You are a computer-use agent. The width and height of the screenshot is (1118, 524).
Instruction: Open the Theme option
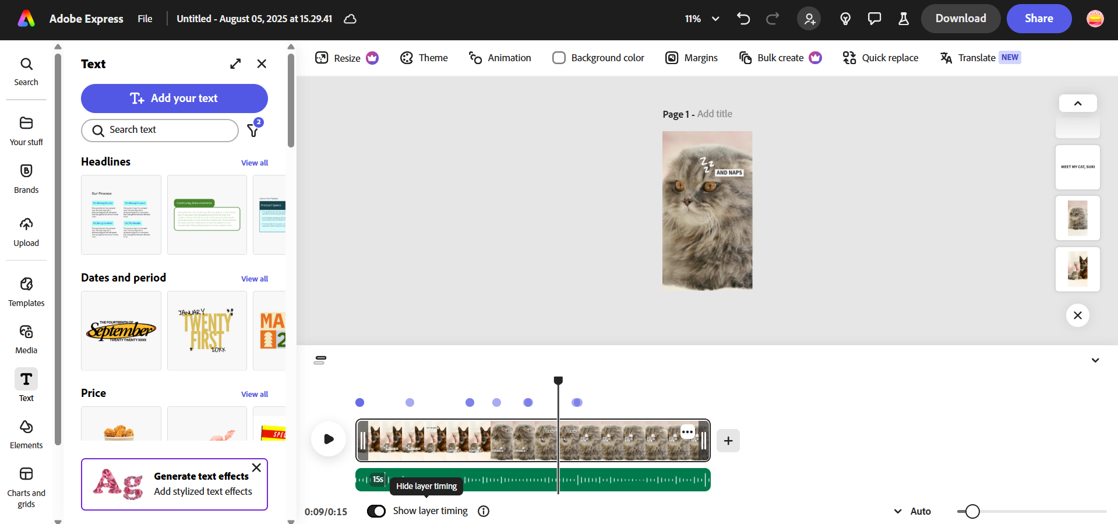pyautogui.click(x=424, y=58)
